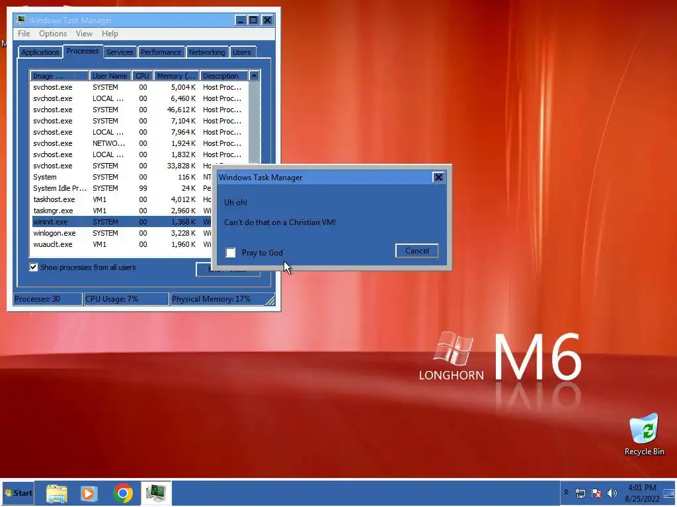Viewport: 677px width, 507px height.
Task: Click the Start button
Action: click(18, 493)
